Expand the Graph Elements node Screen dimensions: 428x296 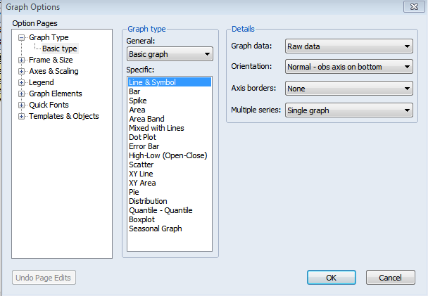click(22, 94)
